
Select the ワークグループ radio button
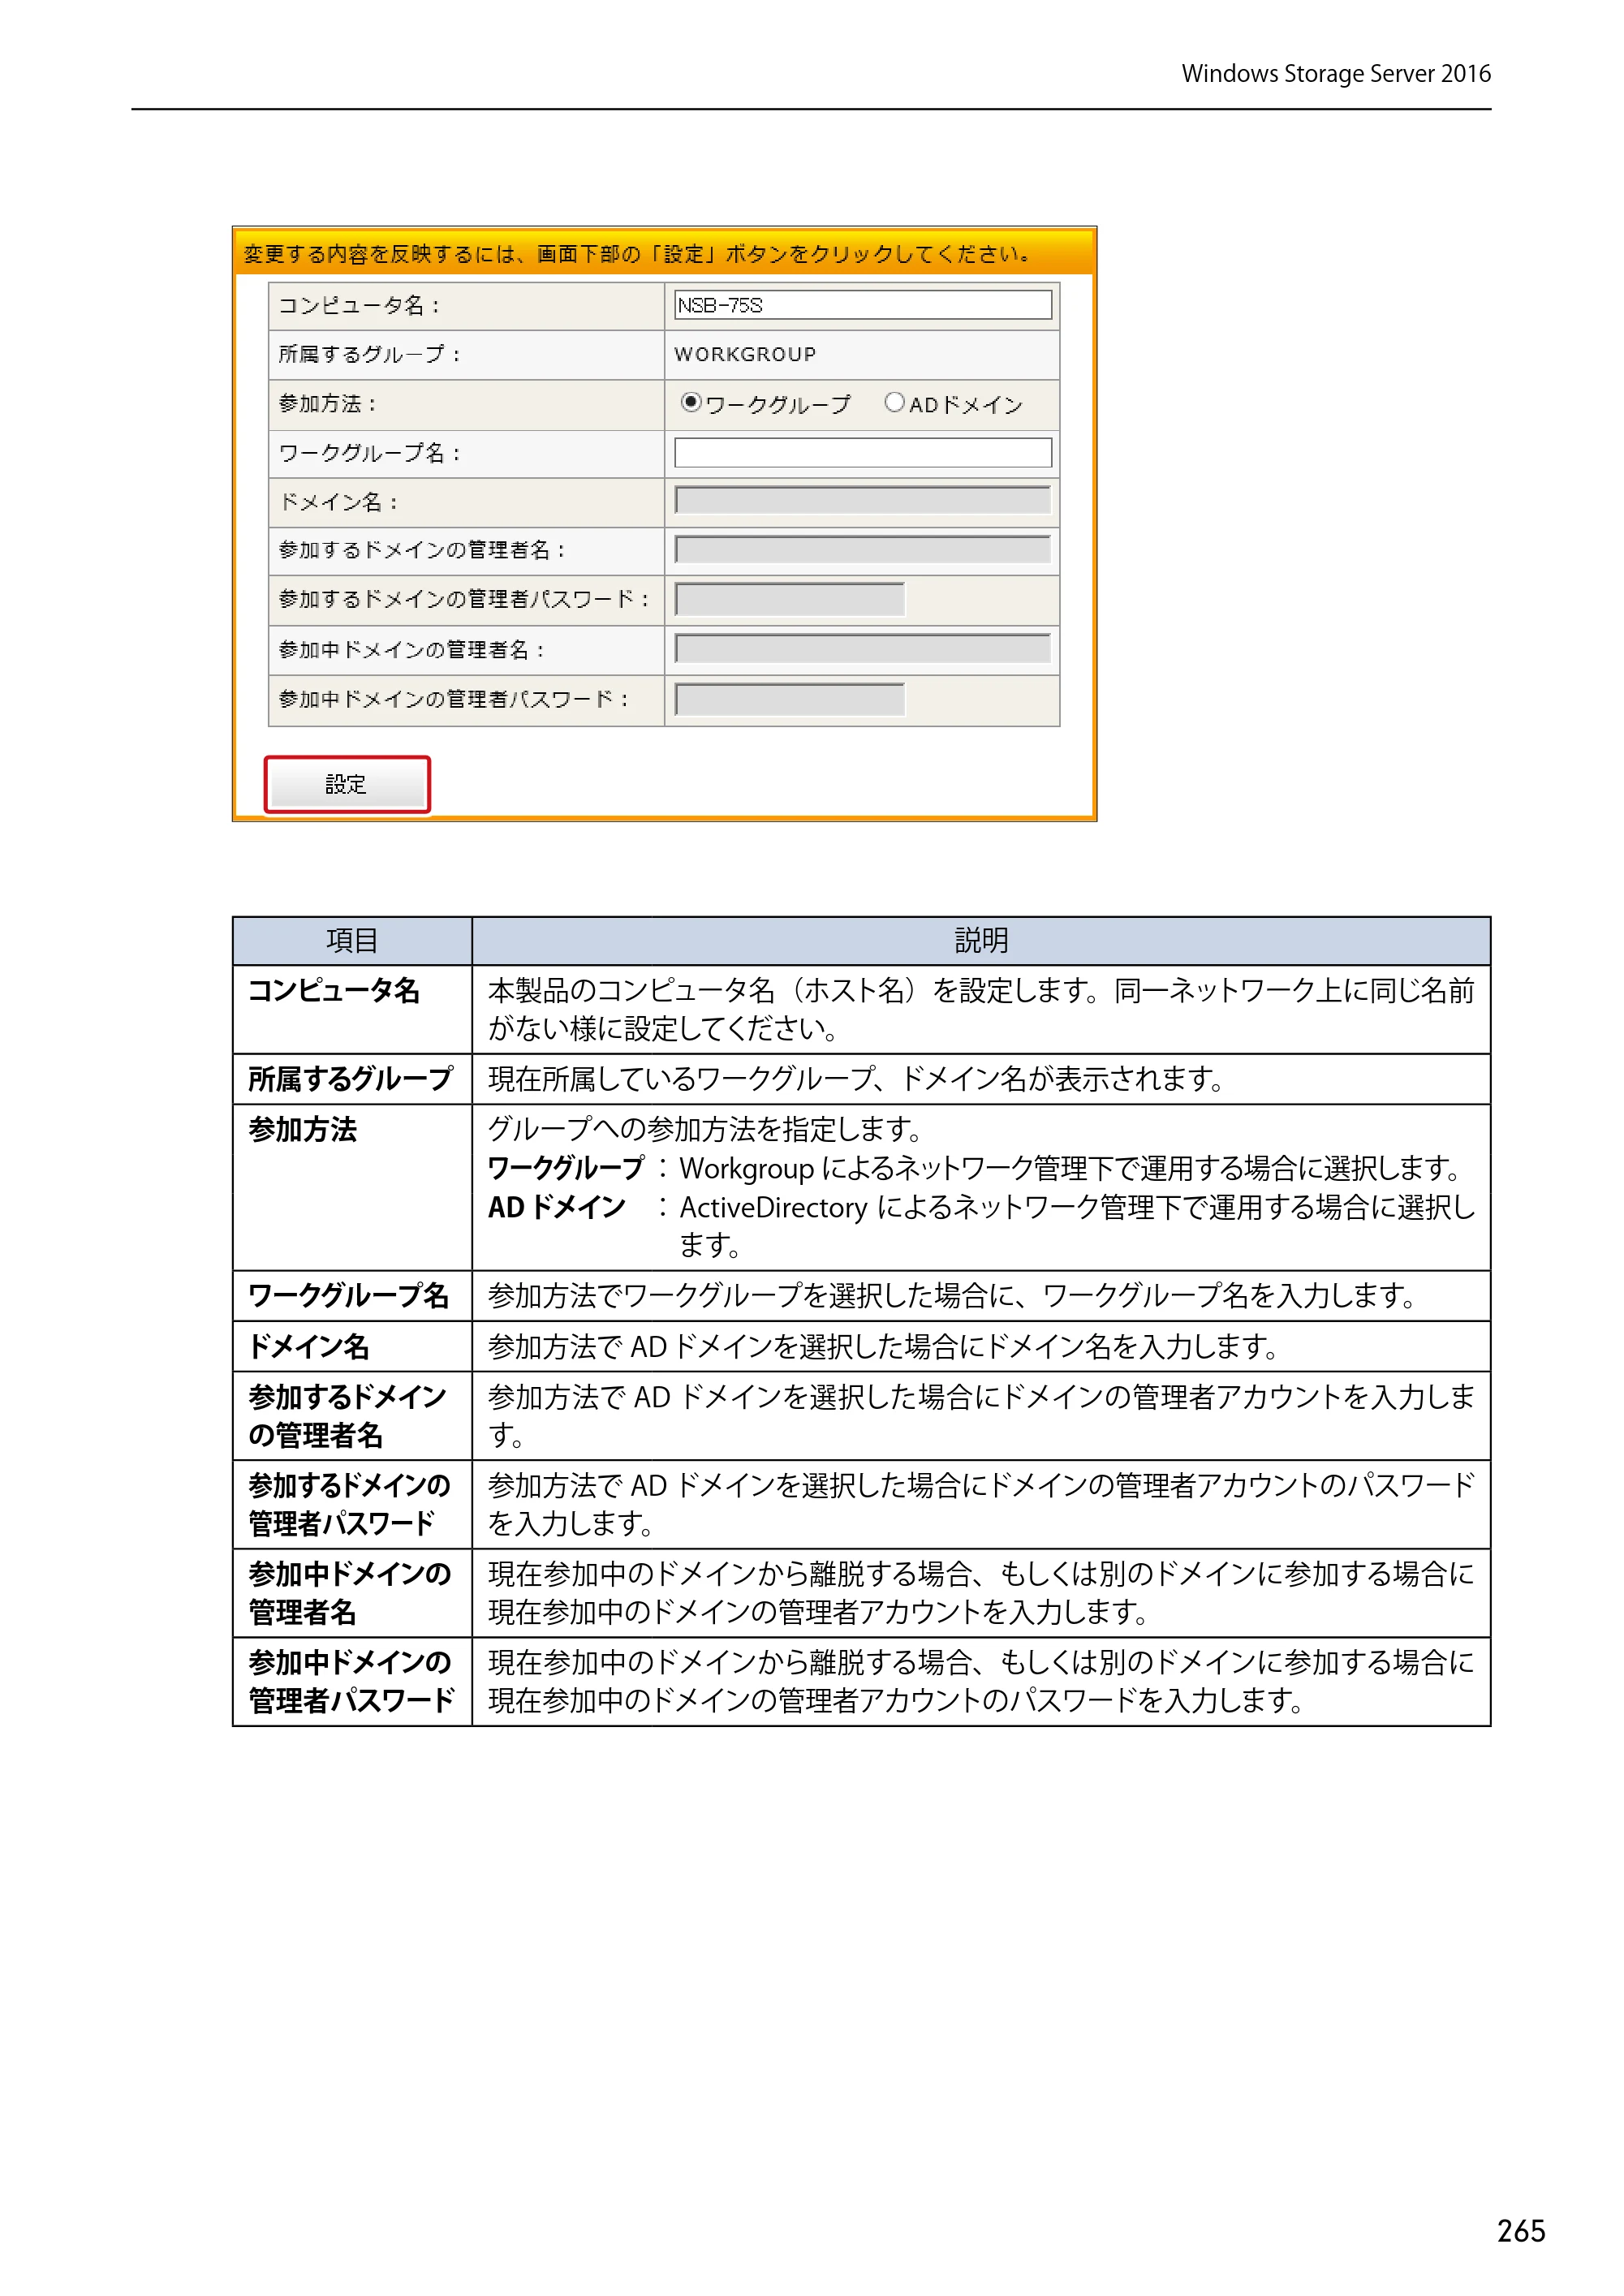click(690, 402)
